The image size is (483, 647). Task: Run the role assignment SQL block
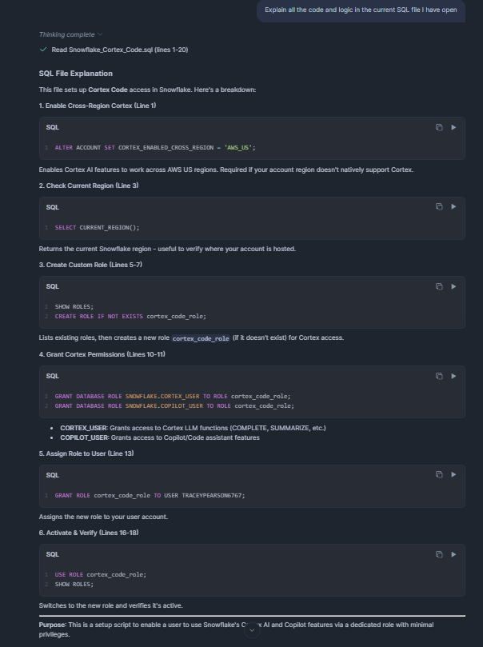pos(453,474)
